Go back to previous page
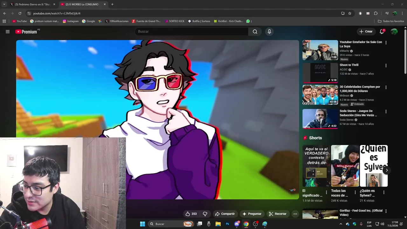 click(4, 13)
